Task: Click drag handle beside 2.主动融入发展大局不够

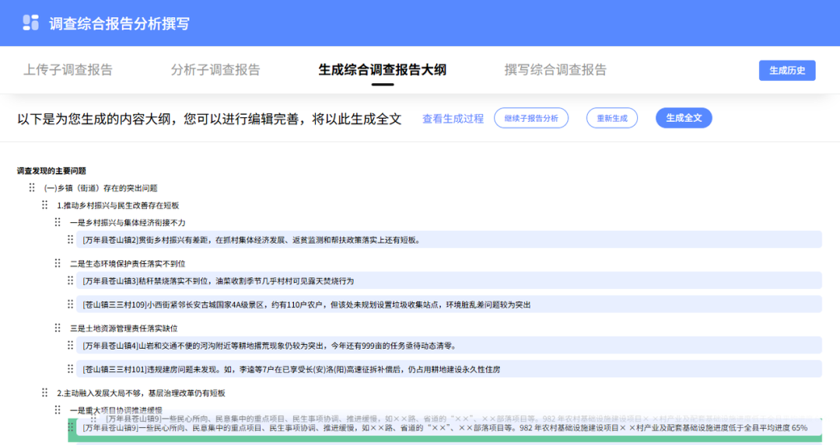Action: (45, 393)
